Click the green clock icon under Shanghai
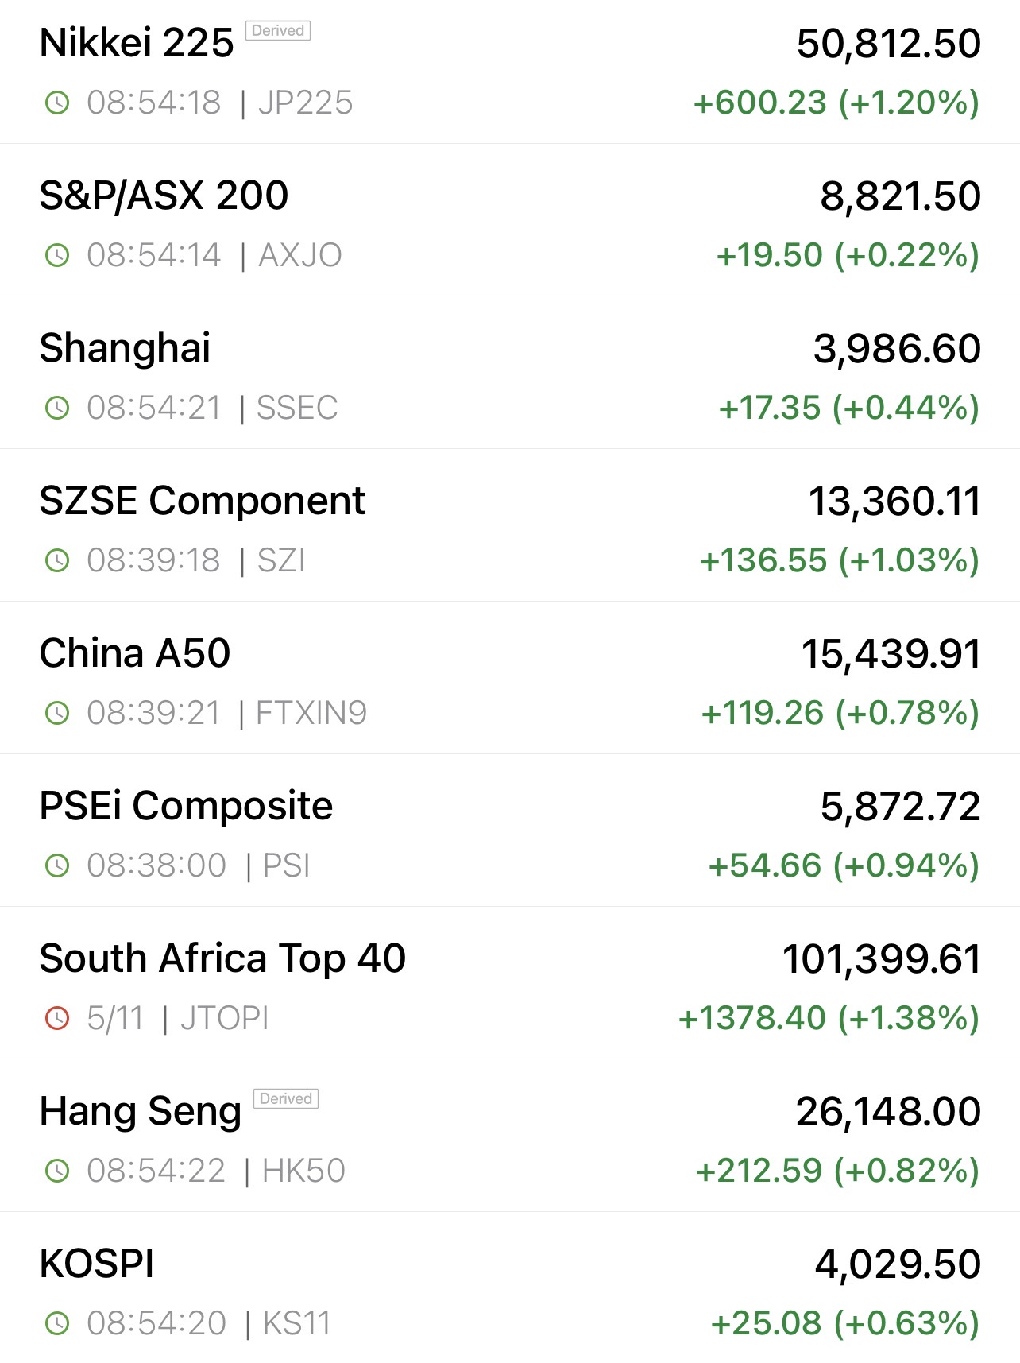Viewport: 1020px width, 1363px height. 57,408
